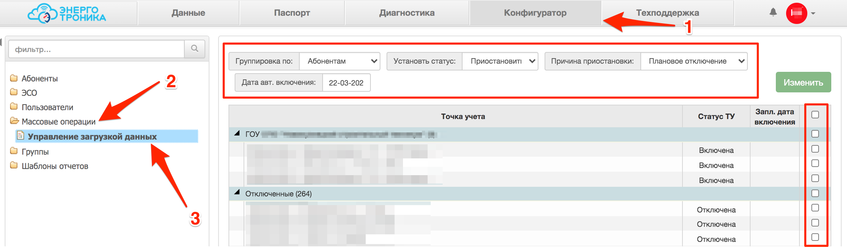This screenshot has width=847, height=247.
Task: Click the Отключенные (264) group label
Action: 278,194
